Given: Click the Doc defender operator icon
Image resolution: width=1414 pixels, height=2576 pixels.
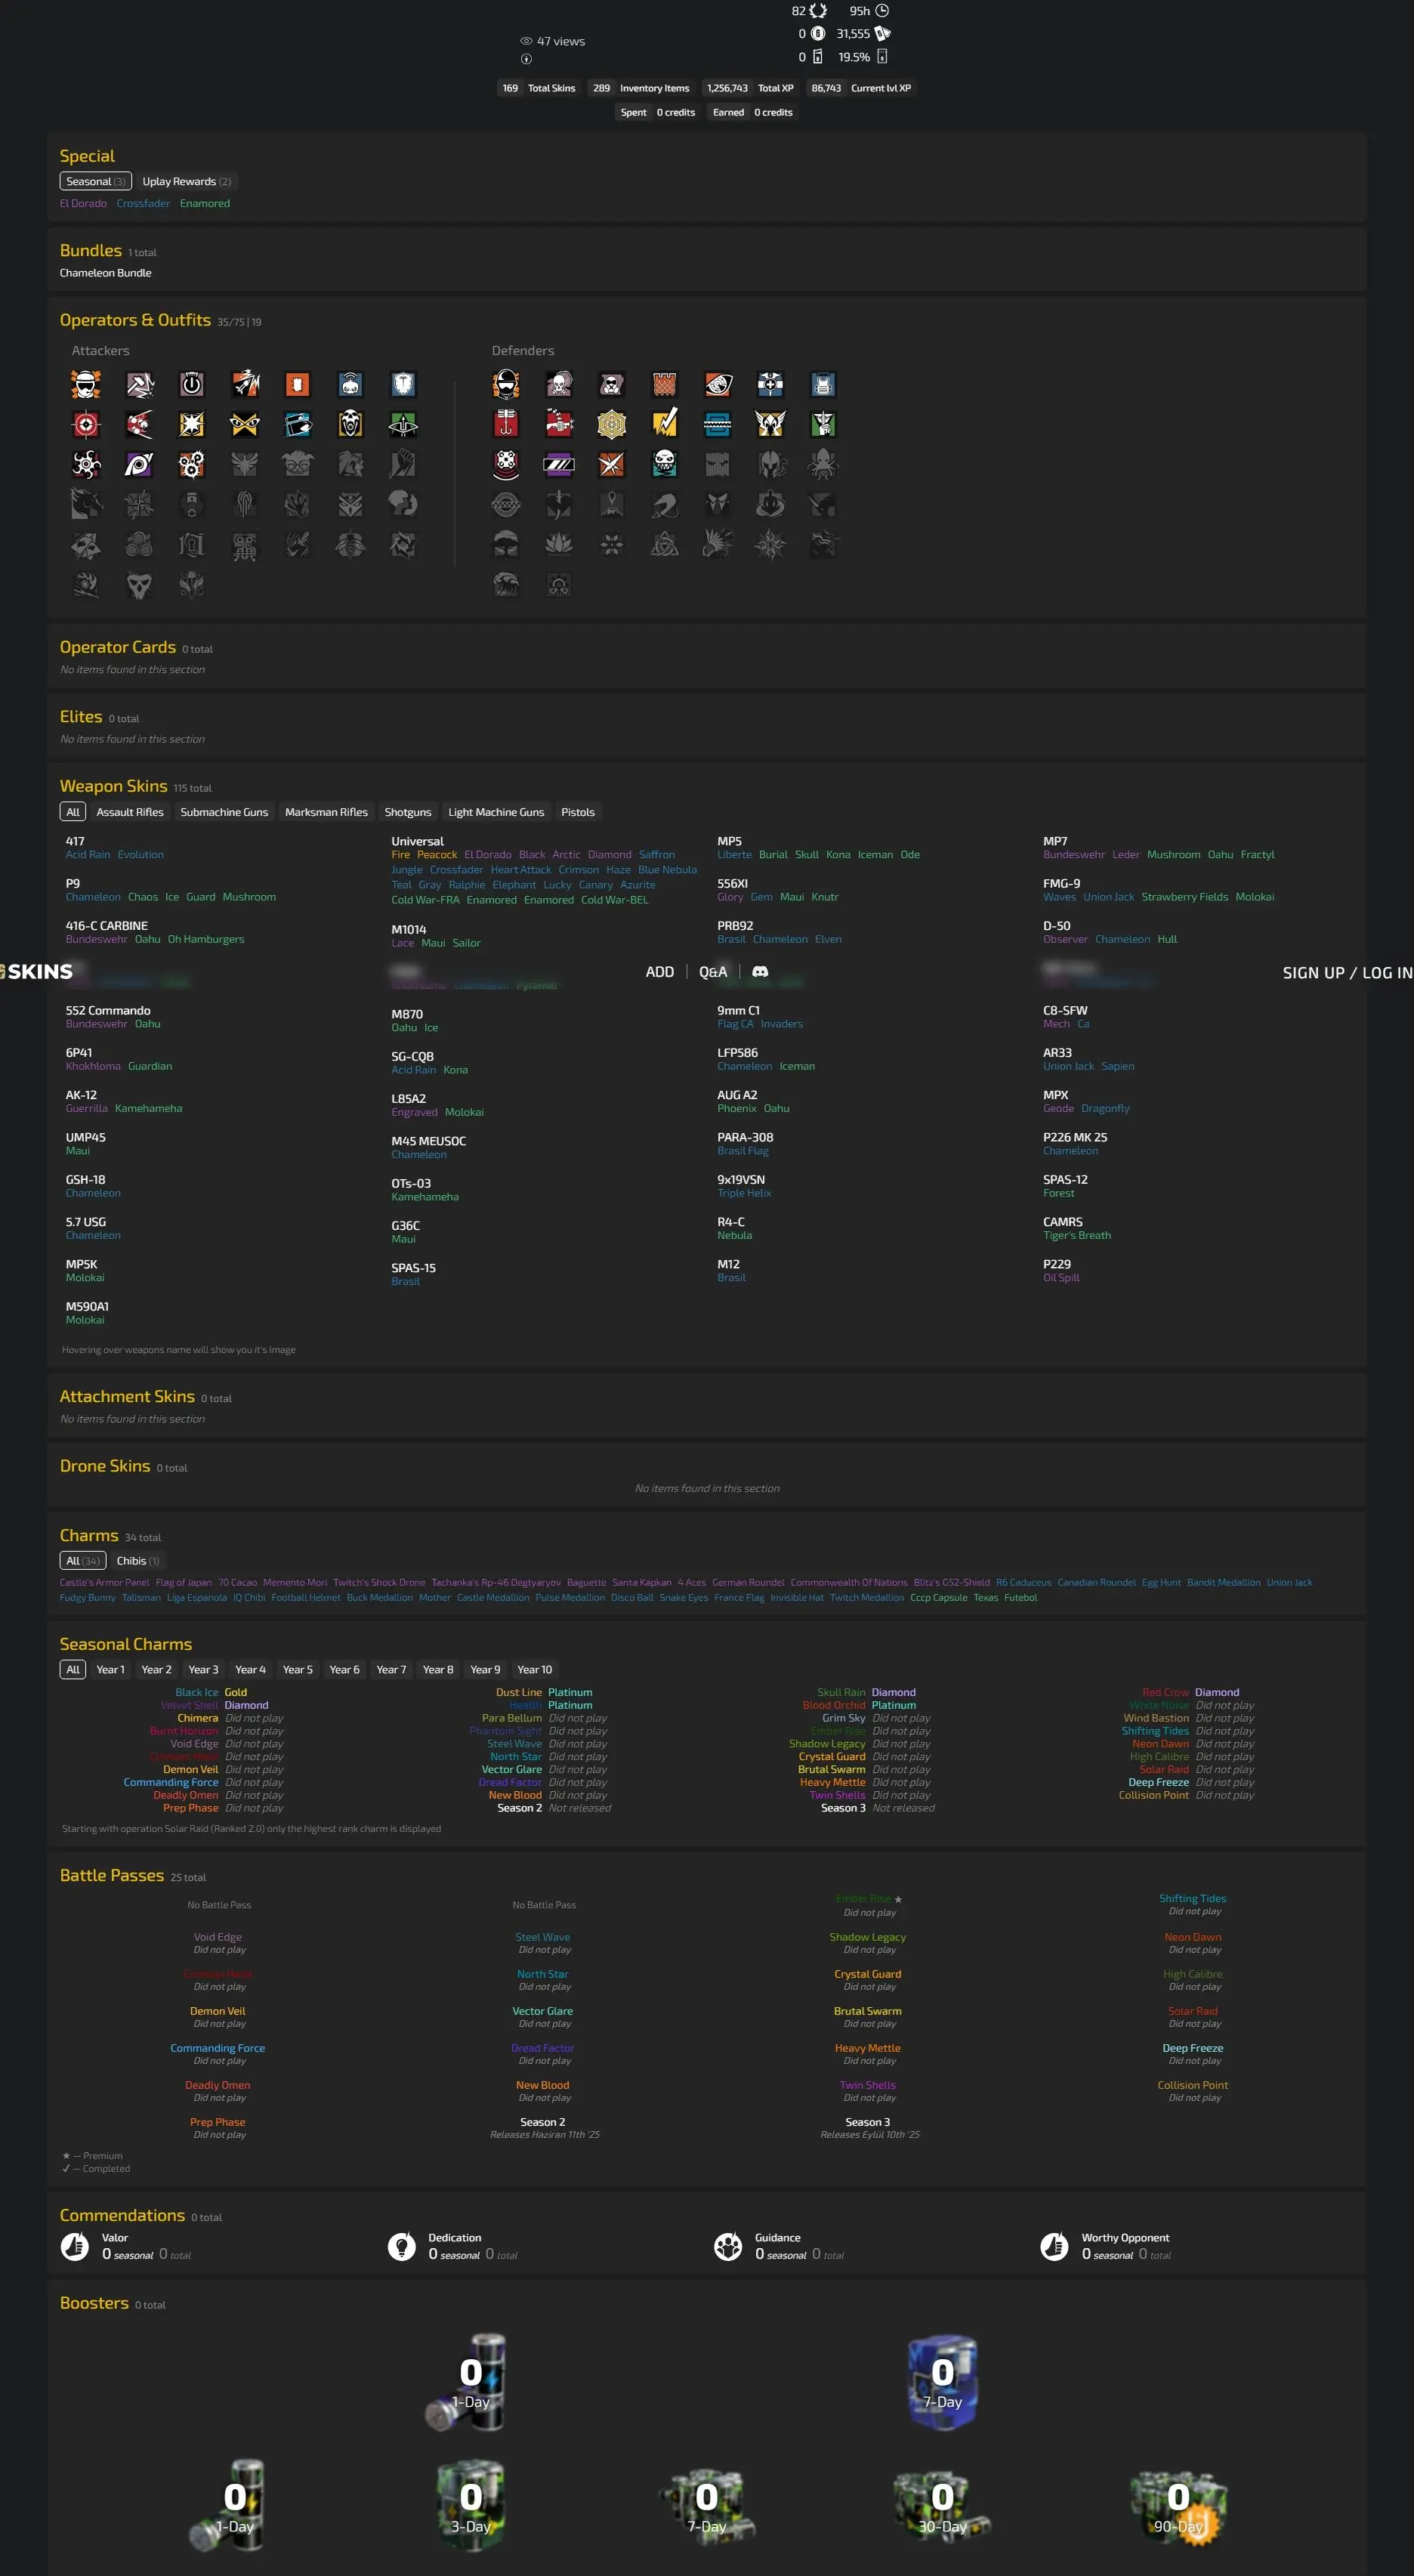Looking at the screenshot, I should click(770, 385).
